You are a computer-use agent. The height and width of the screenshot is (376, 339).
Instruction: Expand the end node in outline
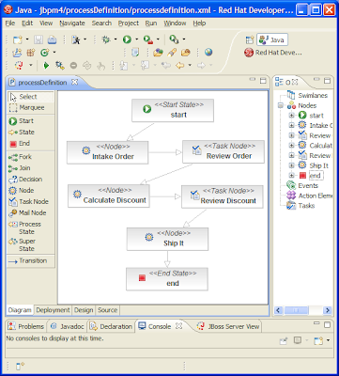coord(291,176)
